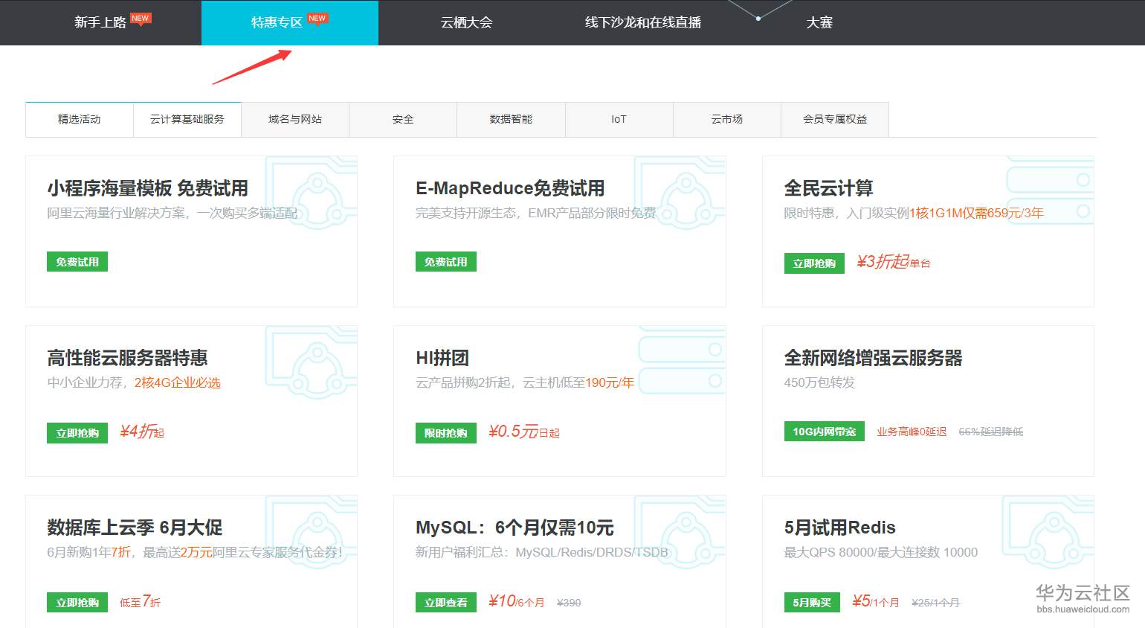Click description 云产品拼购2折起，云主机低至190元/年
The image size is (1145, 628).
click(525, 383)
